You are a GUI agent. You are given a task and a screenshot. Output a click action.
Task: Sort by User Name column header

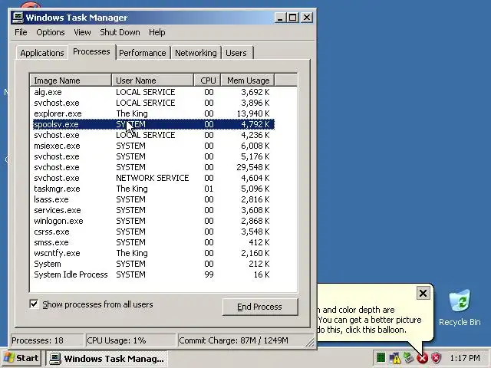153,80
